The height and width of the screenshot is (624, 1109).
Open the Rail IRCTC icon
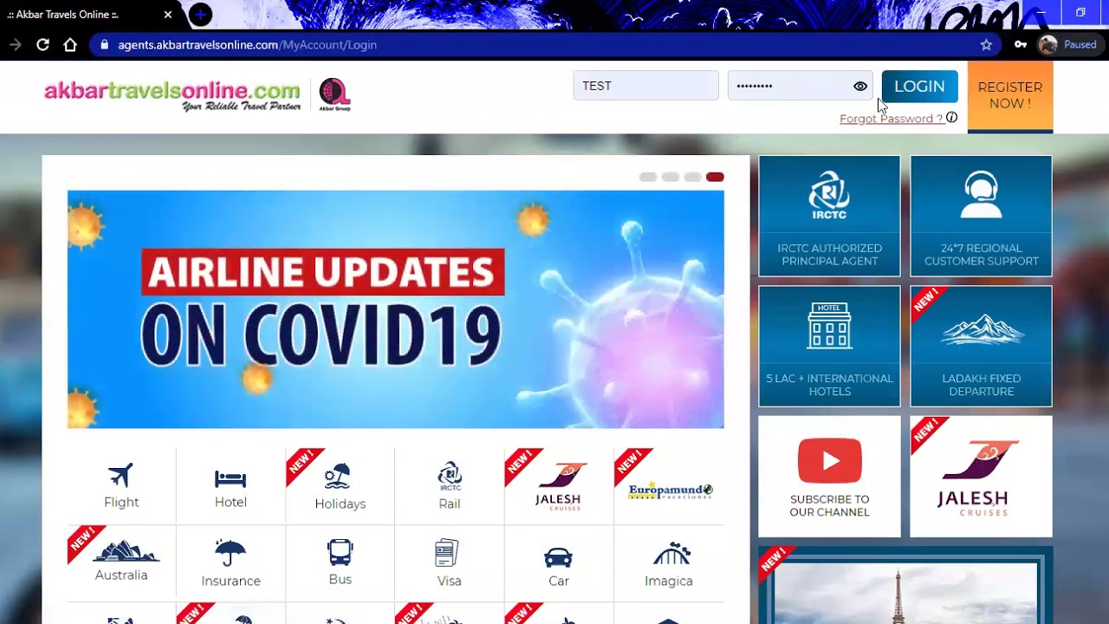(x=449, y=486)
